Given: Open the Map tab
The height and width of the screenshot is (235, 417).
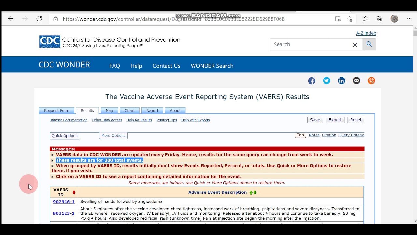Looking at the screenshot, I should 109,111.
